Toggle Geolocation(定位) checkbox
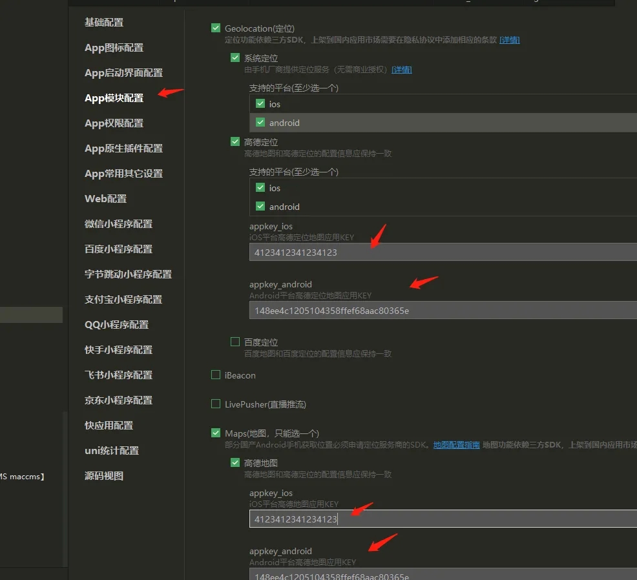The height and width of the screenshot is (580, 637). coord(216,28)
